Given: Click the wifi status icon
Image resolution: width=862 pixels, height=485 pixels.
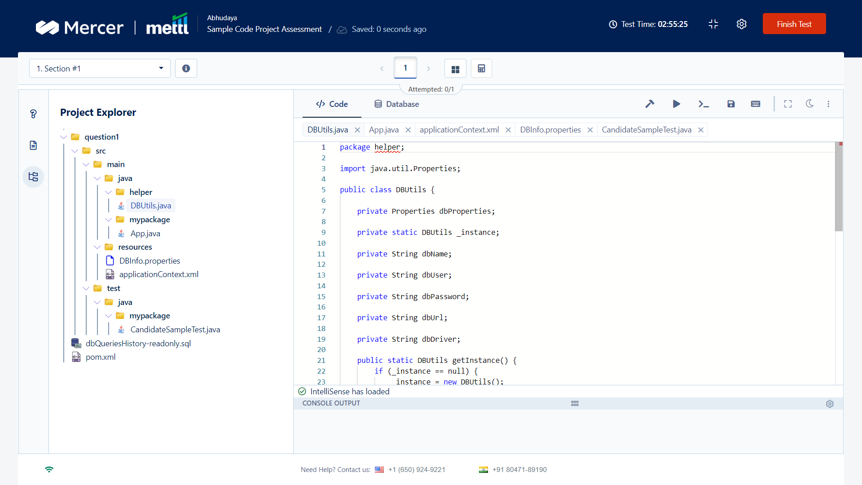Looking at the screenshot, I should 49,469.
